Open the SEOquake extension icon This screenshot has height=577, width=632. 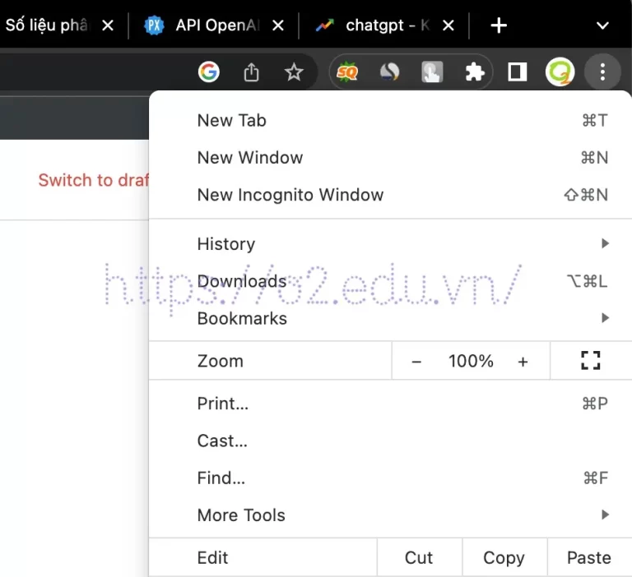click(347, 72)
